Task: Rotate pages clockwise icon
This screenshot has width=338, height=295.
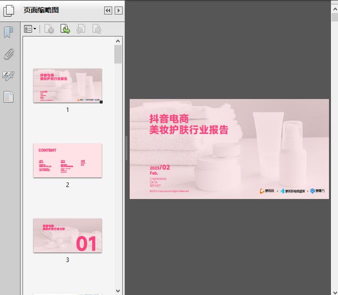Action: coord(97,29)
